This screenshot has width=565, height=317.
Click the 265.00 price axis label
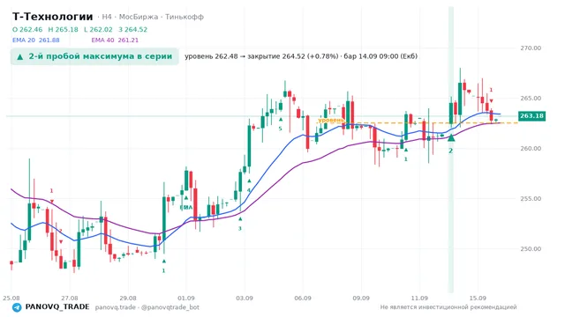[531, 98]
